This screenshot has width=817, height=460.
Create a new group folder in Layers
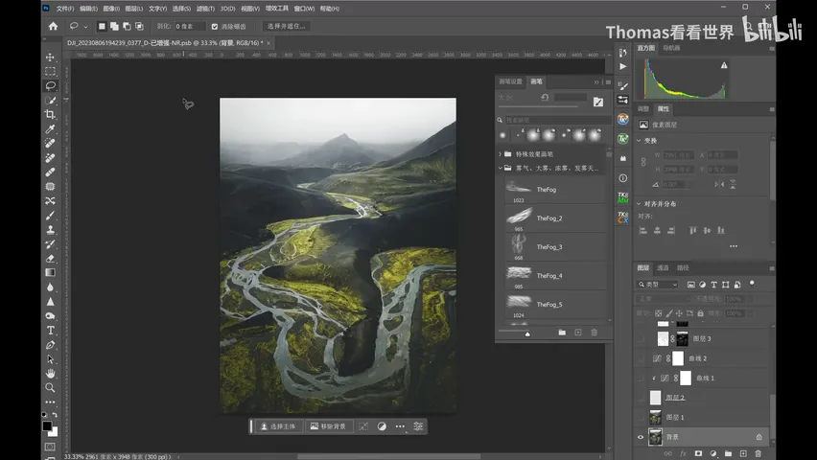point(728,453)
